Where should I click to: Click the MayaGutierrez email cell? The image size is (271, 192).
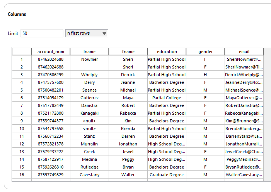pos(244,98)
